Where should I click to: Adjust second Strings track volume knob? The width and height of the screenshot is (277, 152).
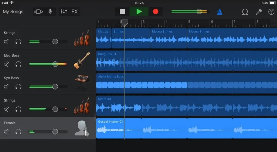point(55,109)
